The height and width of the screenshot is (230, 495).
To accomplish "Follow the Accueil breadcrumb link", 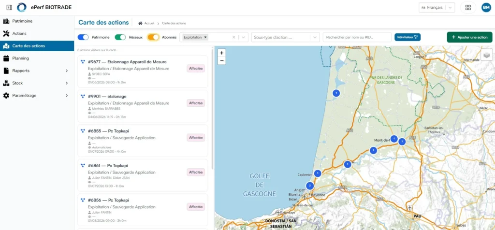I will click(x=149, y=23).
